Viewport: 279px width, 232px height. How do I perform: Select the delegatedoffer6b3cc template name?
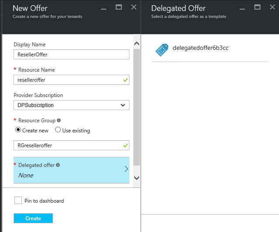200,48
